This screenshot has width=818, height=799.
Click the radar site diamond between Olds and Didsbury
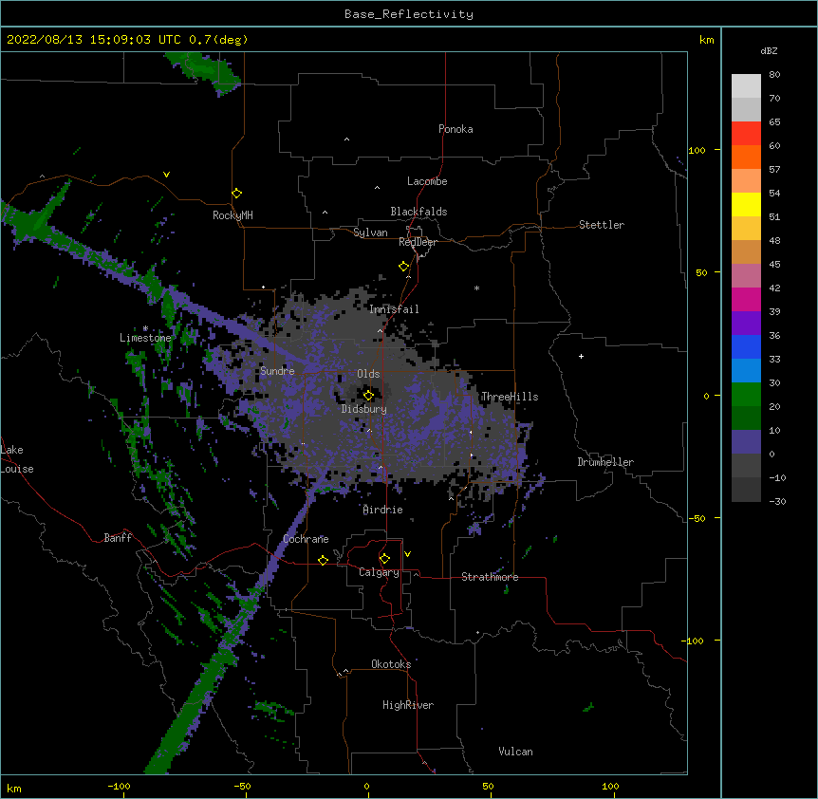(368, 396)
